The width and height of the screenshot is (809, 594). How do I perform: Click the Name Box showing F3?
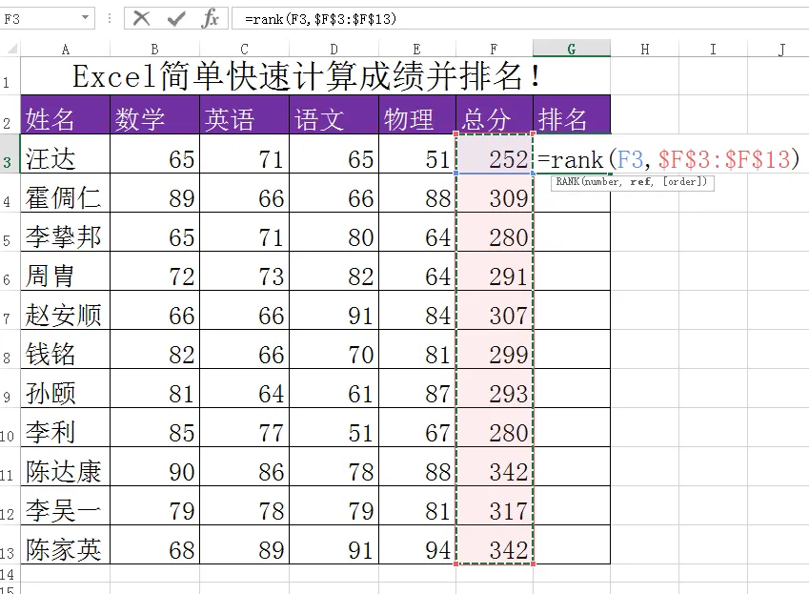click(40, 19)
